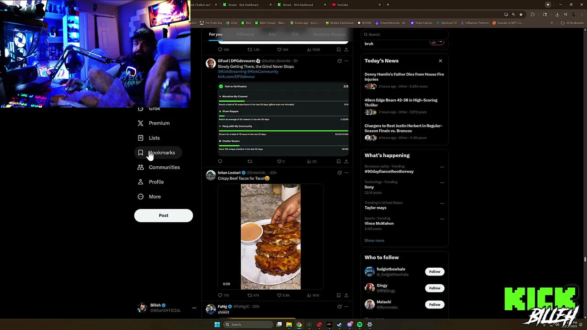Open the @KickStreaming mention link
The image size is (587, 330).
[x=232, y=71]
